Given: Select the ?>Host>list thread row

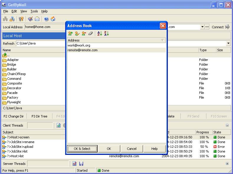Looking at the screenshot, I should point(34,156).
